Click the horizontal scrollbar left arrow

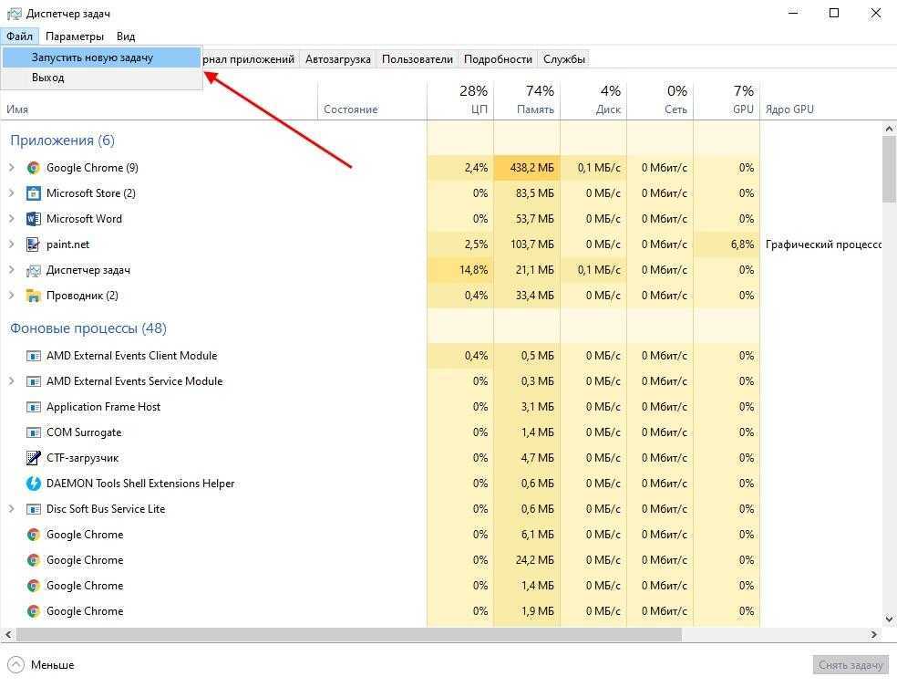click(x=8, y=634)
